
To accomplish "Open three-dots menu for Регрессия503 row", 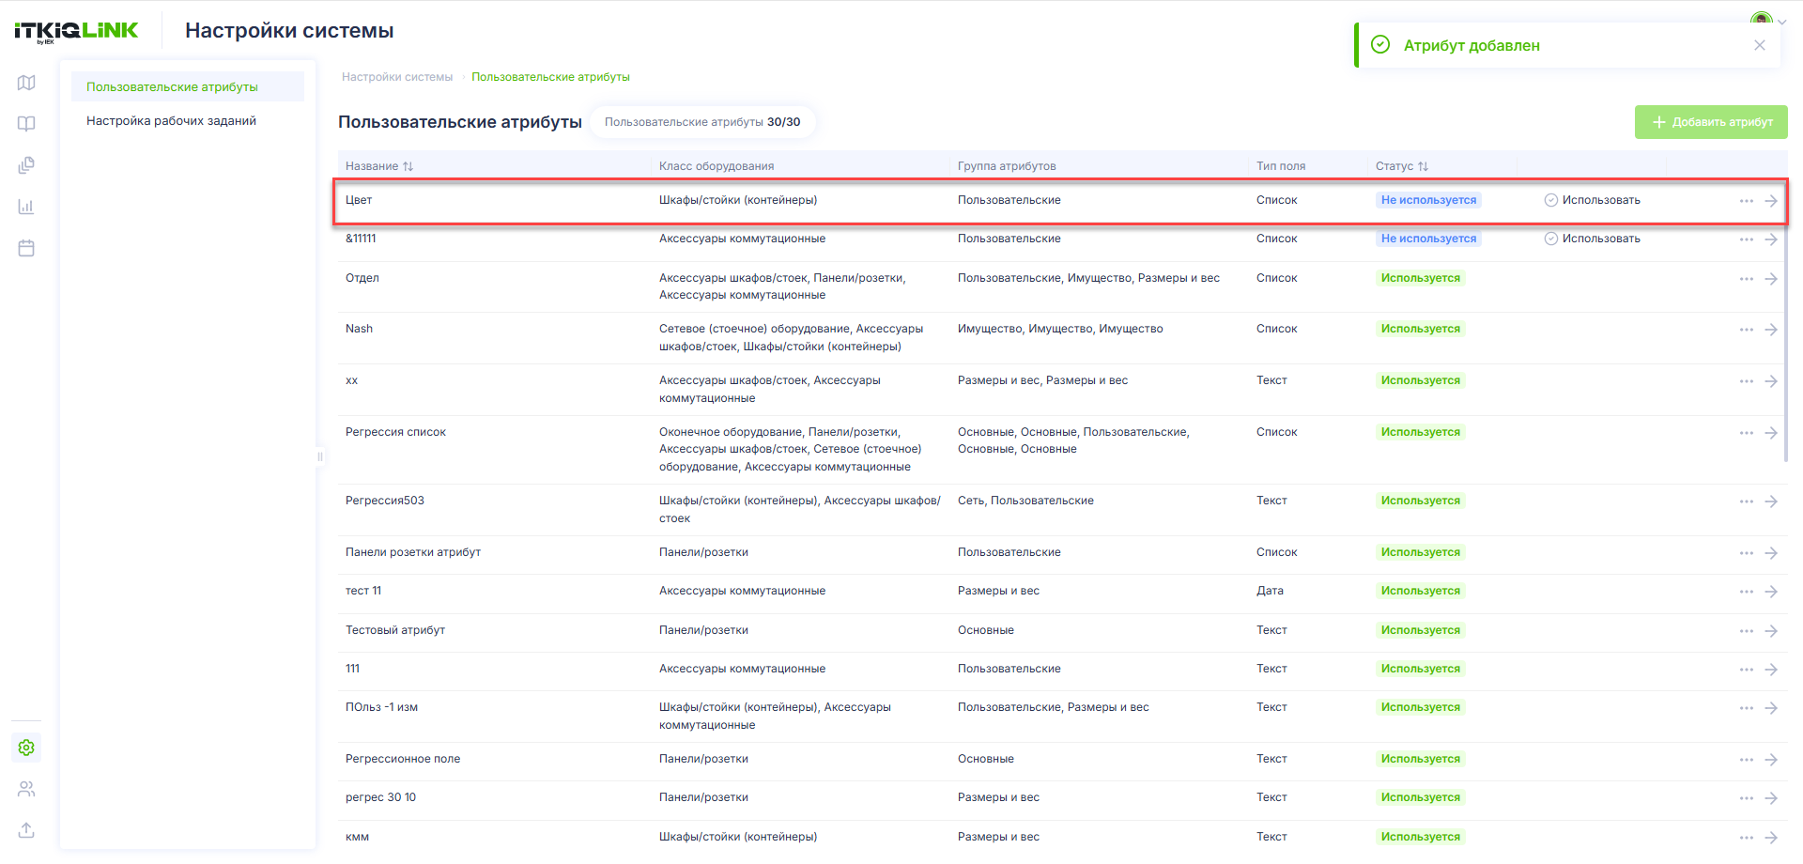I will (x=1747, y=501).
